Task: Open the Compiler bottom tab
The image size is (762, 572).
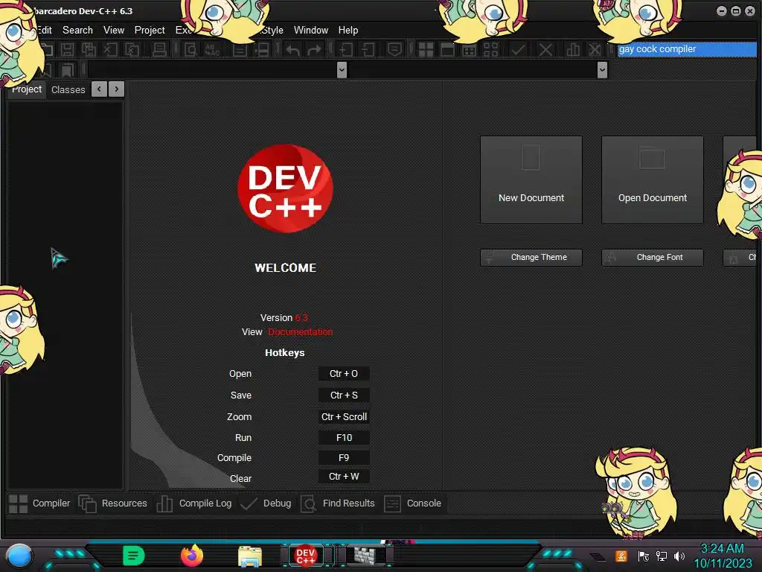Action: click(40, 503)
